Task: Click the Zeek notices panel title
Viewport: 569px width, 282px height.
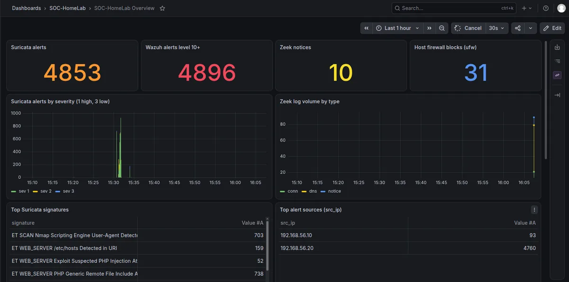Action: tap(295, 47)
